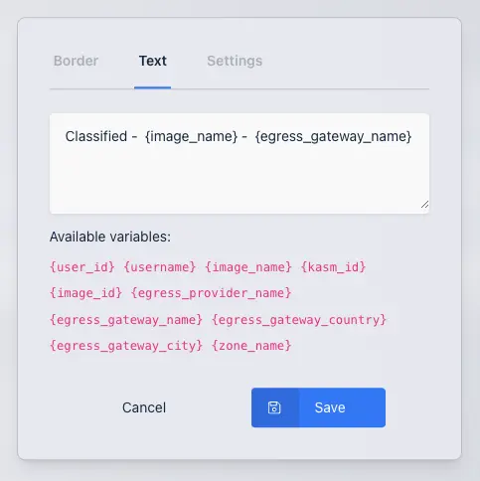This screenshot has width=480, height=481.
Task: Click inside the watermark text area
Action: [x=240, y=163]
